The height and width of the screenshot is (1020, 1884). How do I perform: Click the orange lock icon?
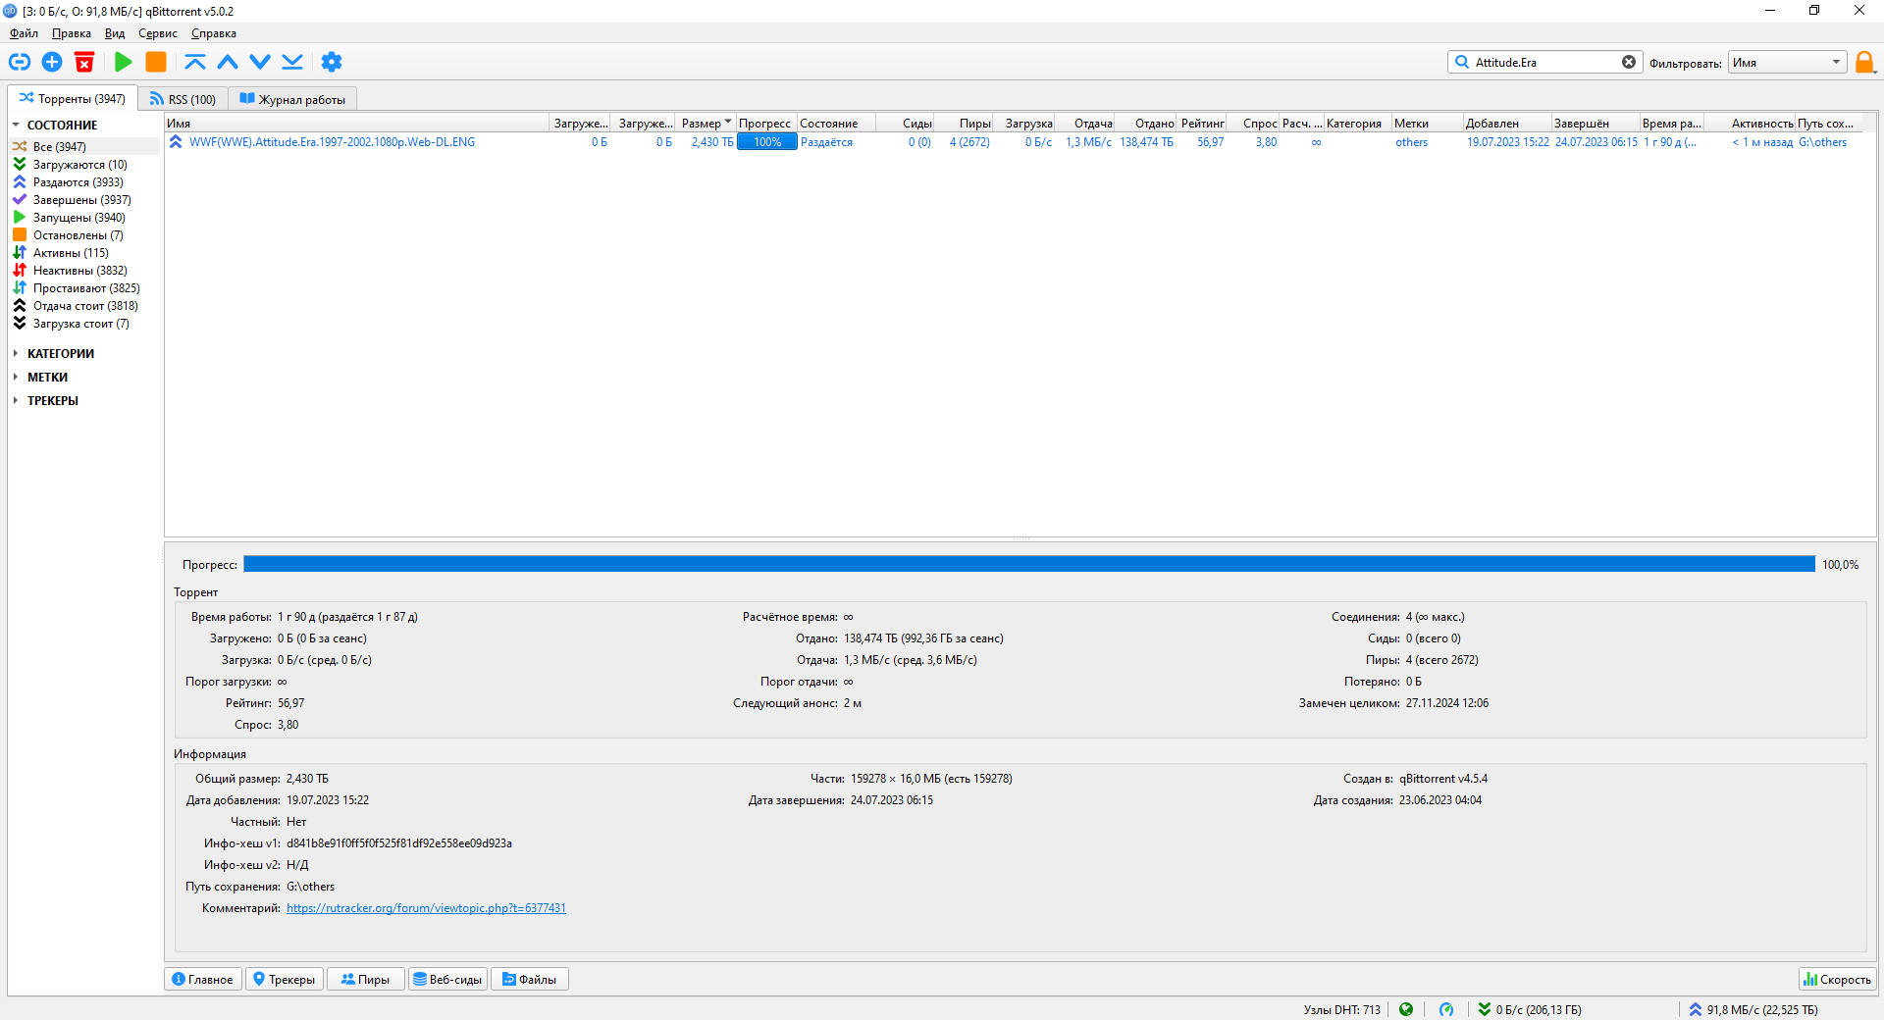[1864, 62]
